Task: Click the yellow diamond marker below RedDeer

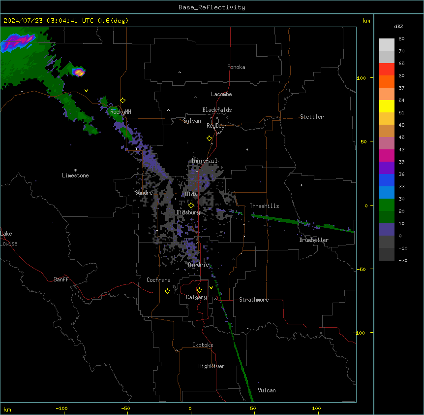Action: (x=210, y=138)
